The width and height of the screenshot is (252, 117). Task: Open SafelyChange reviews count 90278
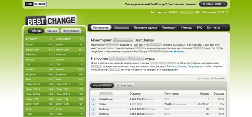[221, 99]
